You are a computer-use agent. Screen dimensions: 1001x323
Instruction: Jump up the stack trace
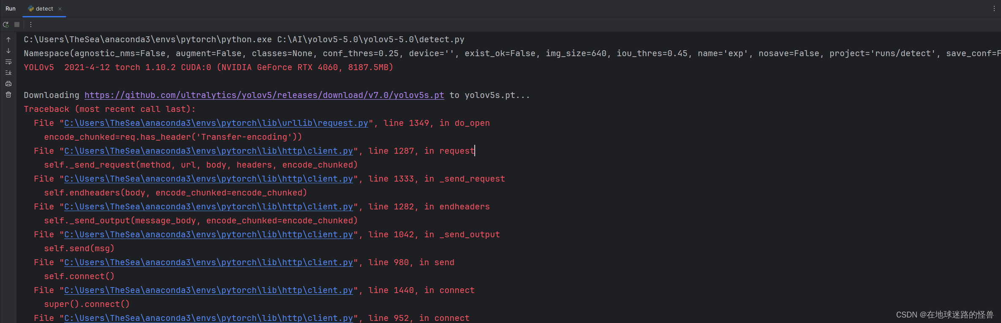point(8,40)
